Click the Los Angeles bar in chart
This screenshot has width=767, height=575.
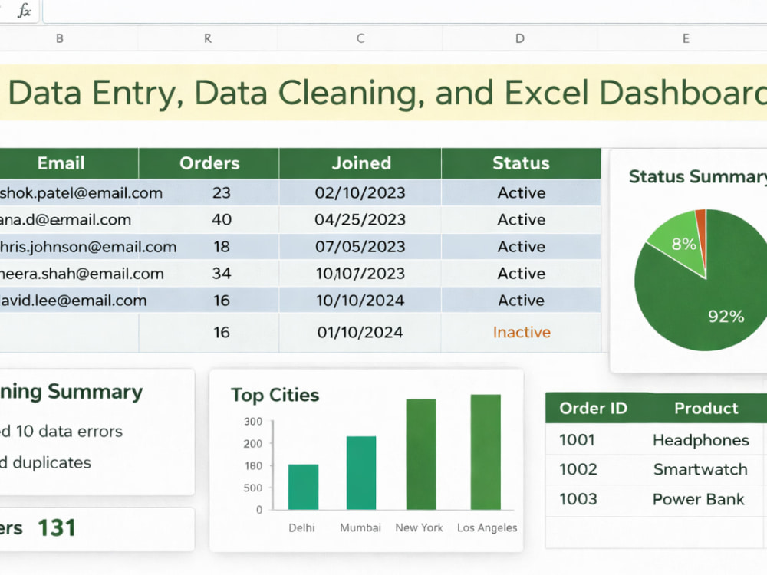pos(486,452)
